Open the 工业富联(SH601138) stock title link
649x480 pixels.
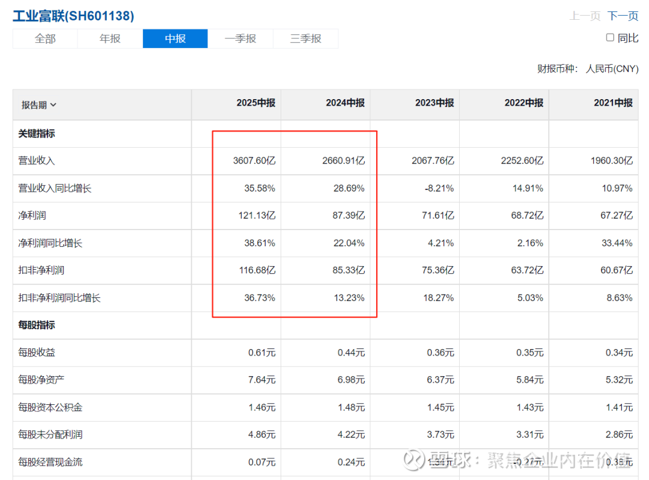73,16
